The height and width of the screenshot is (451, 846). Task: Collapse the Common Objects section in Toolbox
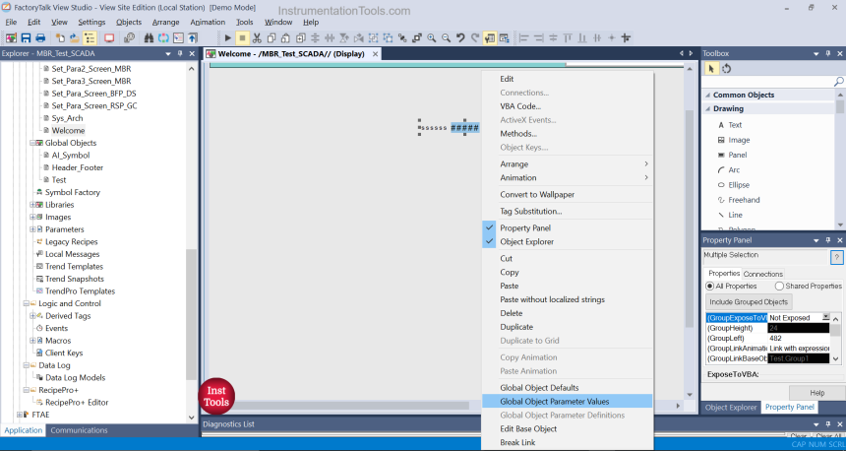tap(707, 95)
